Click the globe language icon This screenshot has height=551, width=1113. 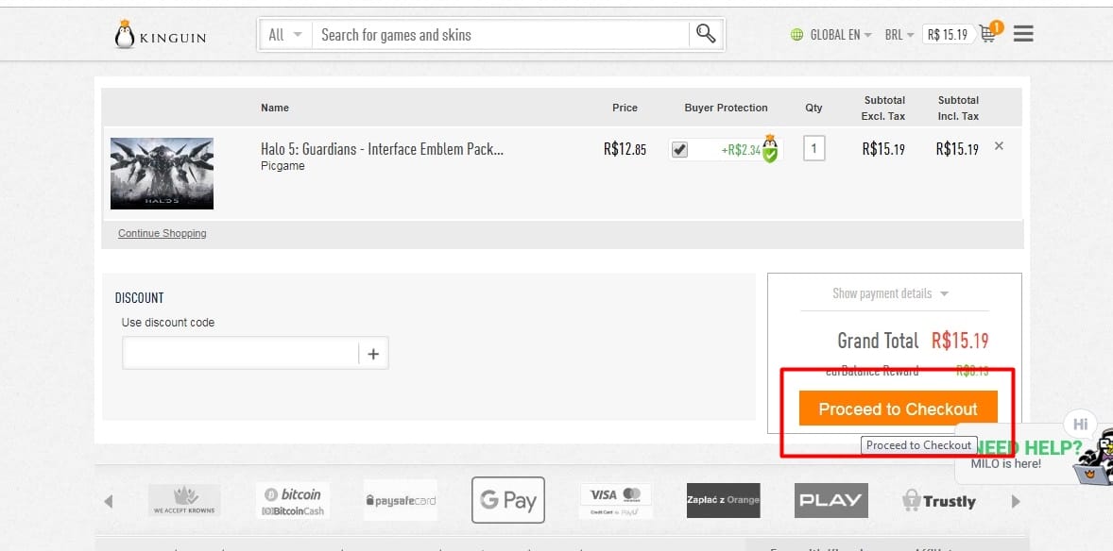[797, 34]
